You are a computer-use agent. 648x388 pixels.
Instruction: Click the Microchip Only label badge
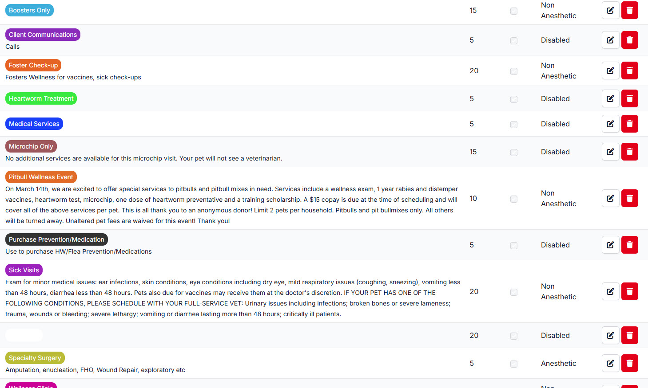tap(31, 146)
